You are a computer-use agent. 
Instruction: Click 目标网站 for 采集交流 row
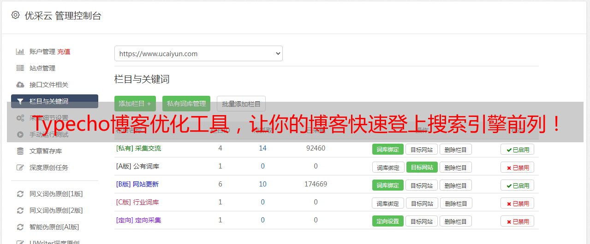click(422, 149)
